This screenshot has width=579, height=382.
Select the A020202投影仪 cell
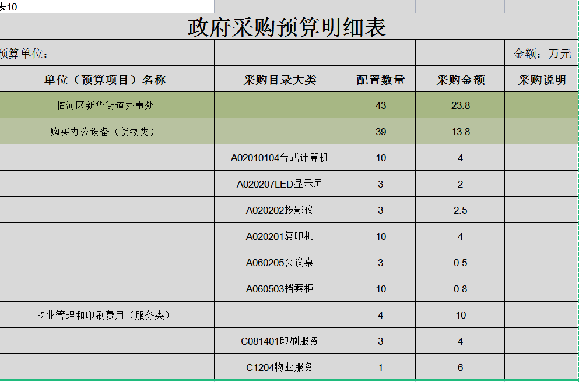tap(279, 210)
